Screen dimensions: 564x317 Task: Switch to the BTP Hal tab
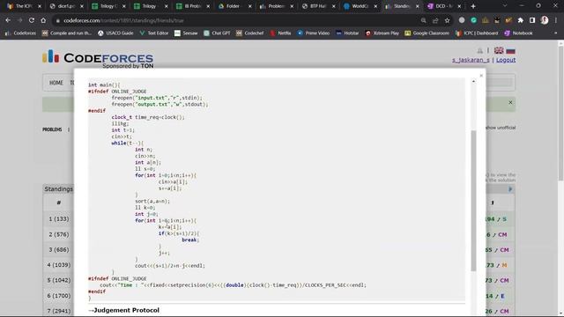318,6
